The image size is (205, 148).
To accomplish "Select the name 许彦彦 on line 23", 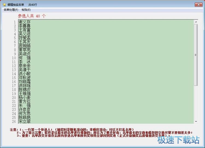I will tap(25, 110).
